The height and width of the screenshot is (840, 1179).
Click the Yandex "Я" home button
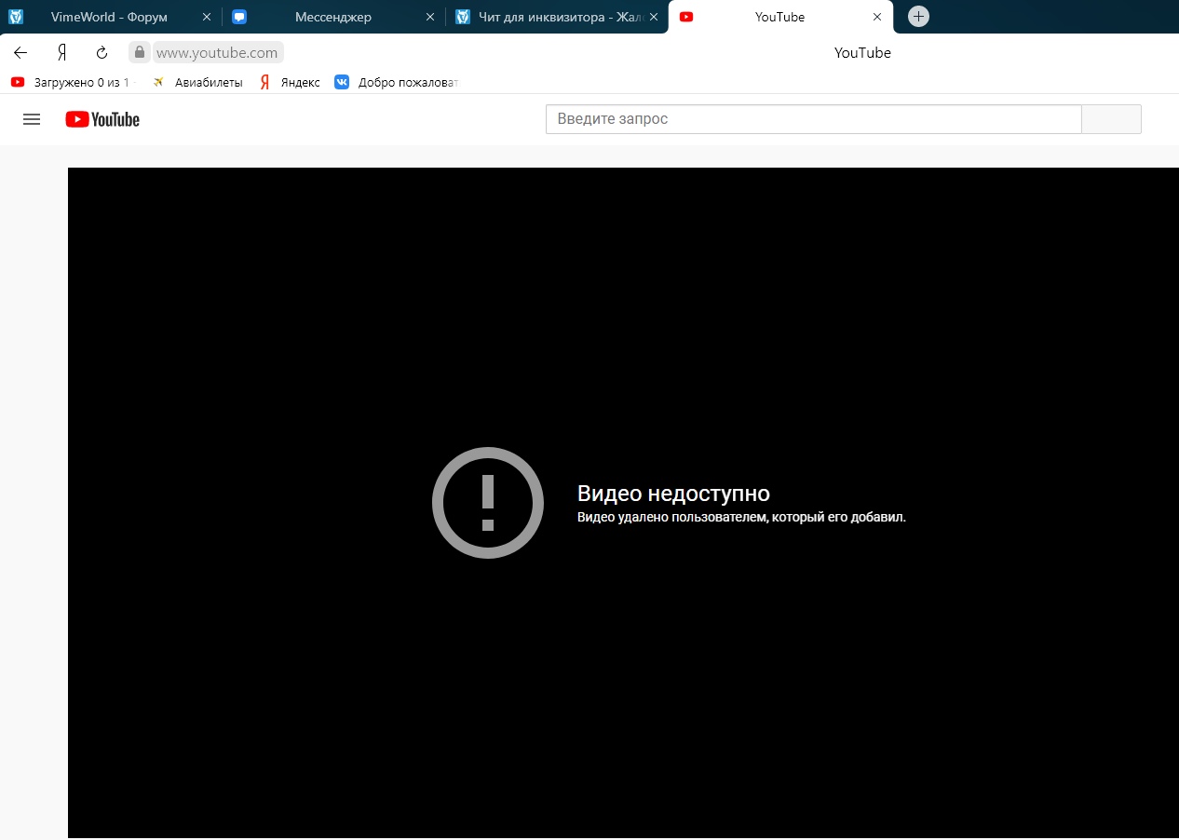point(62,52)
